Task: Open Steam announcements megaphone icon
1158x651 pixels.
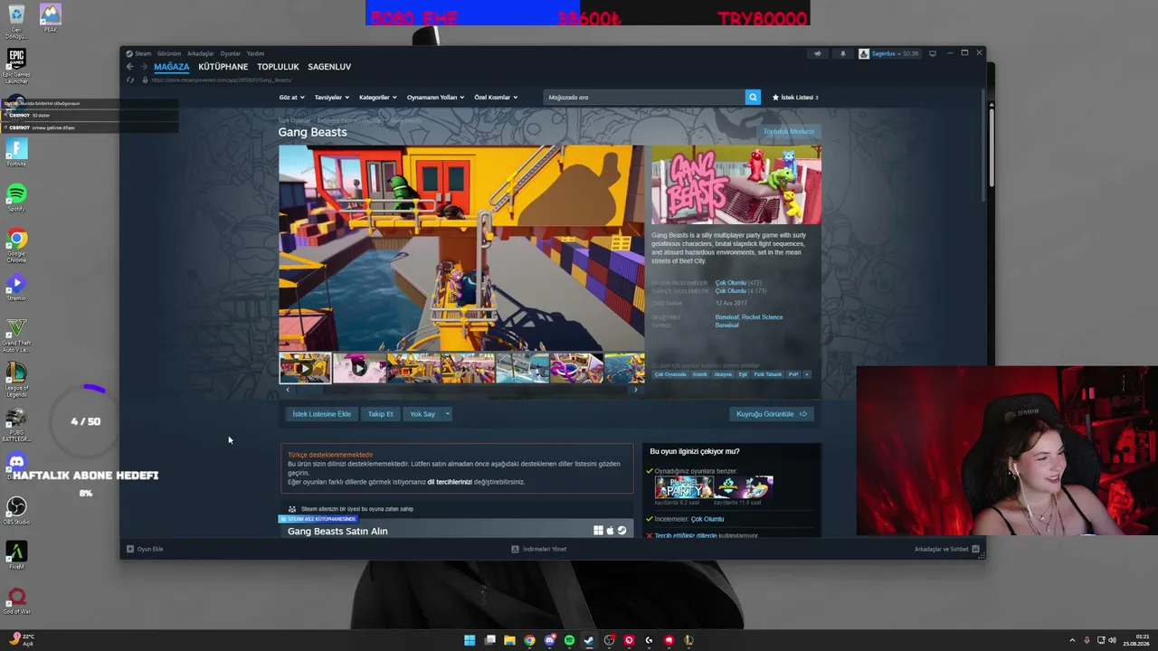Action: pos(818,53)
